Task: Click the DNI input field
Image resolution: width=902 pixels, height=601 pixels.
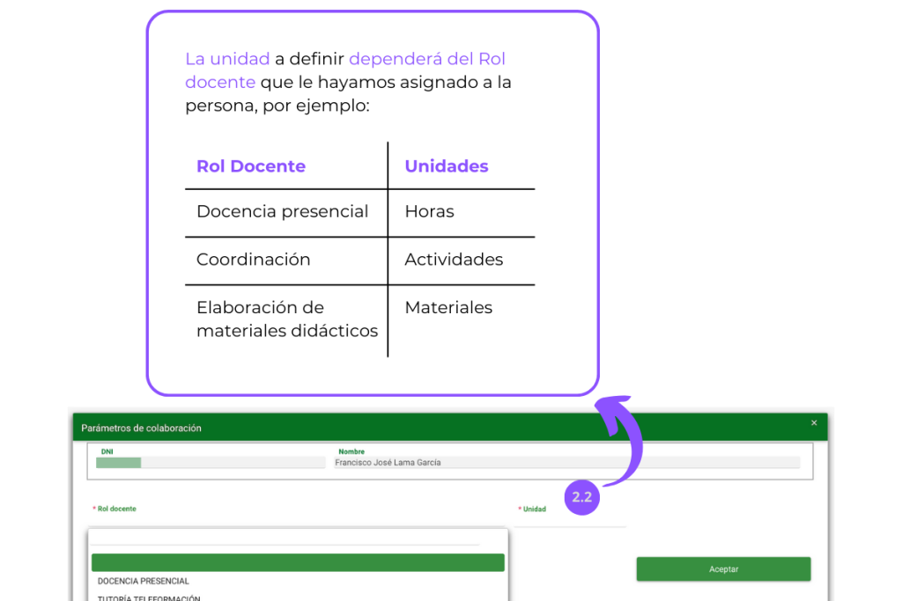Action: coord(211,463)
